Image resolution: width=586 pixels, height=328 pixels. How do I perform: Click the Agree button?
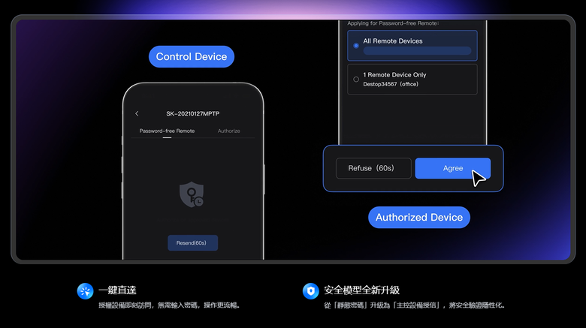pos(452,168)
